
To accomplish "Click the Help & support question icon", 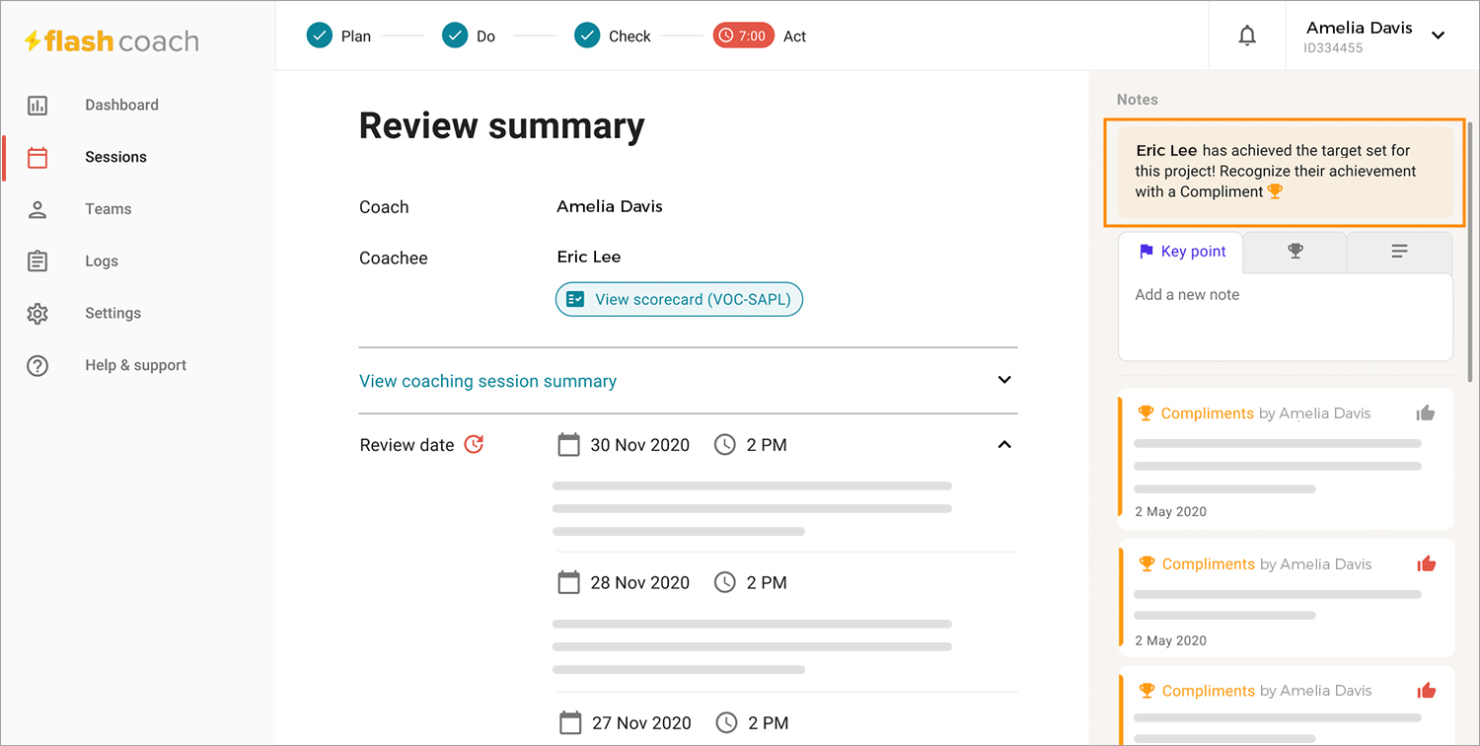I will 37,366.
